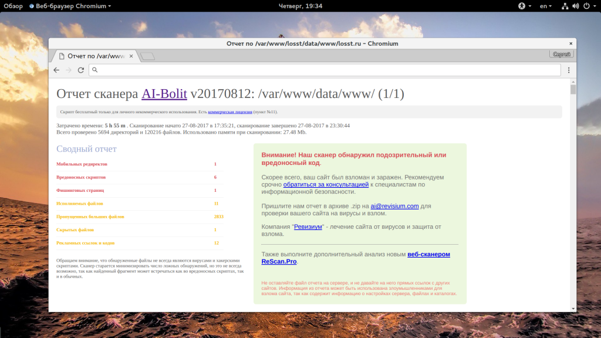Reload the page with the refresh icon
Screen dimensions: 601x338
81,70
